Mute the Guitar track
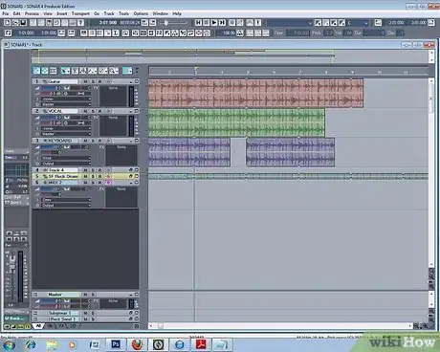Screen dimensions: 440x352 (85, 81)
